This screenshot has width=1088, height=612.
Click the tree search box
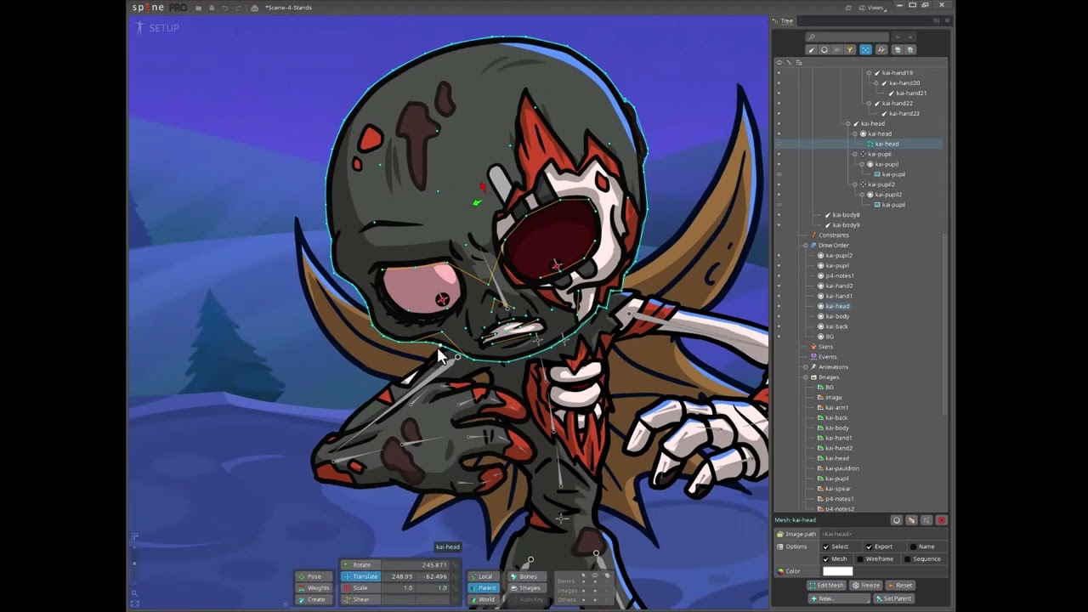point(847,37)
